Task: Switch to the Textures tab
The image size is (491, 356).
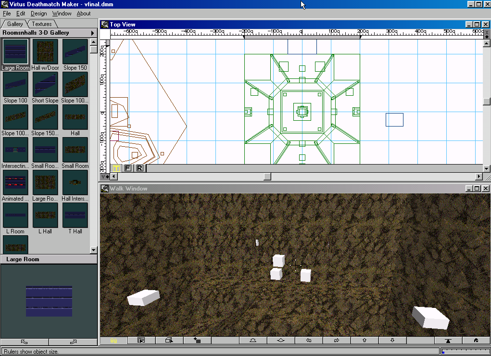Action: point(42,24)
